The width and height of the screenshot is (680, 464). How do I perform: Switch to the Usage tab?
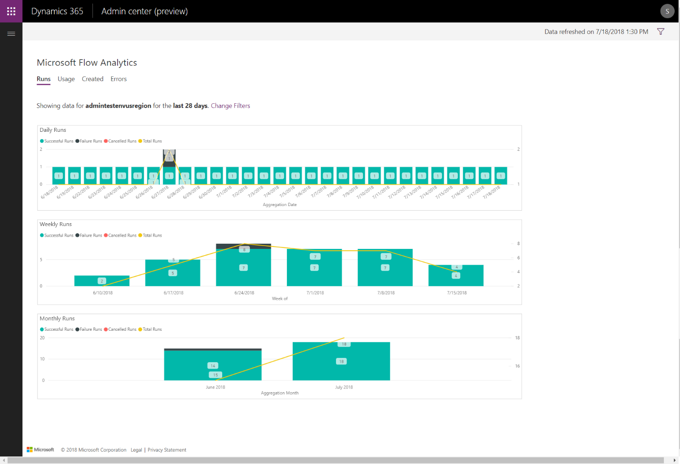pos(66,79)
